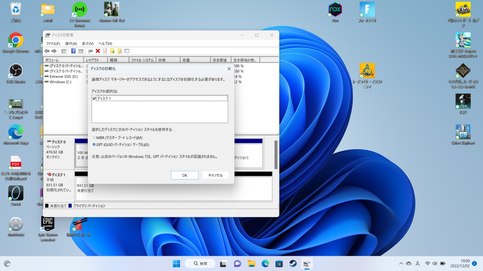The height and width of the screenshot is (271, 483).
Task: Open Task View on the taskbar
Action: pyautogui.click(x=223, y=264)
